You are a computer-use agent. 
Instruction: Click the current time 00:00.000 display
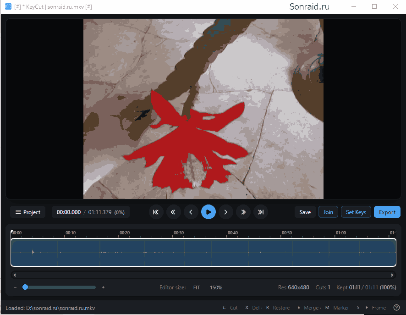69,212
